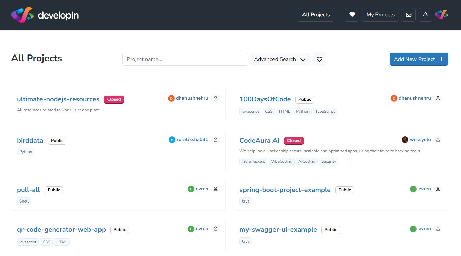Click the person icon on the birddata card

pyautogui.click(x=215, y=139)
